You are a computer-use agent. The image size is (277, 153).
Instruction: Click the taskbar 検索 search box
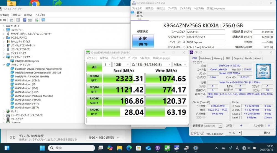[71, 148]
